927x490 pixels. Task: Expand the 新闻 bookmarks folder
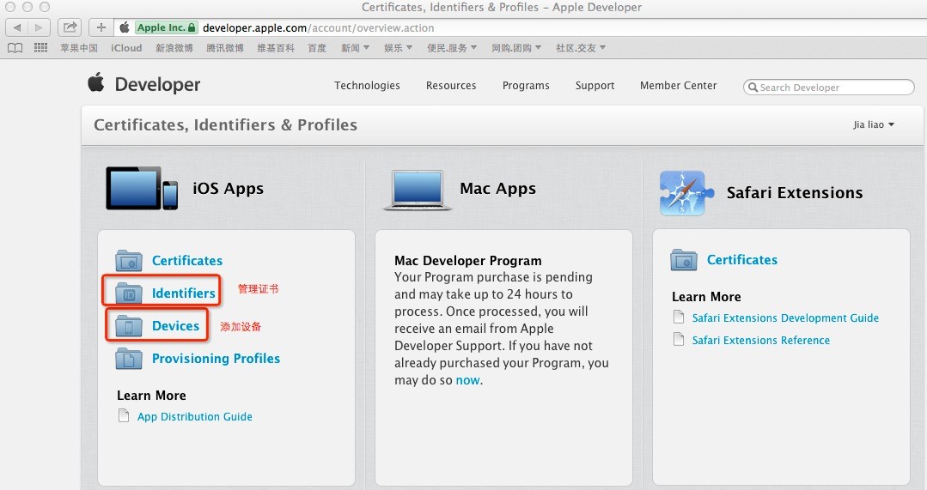point(355,48)
